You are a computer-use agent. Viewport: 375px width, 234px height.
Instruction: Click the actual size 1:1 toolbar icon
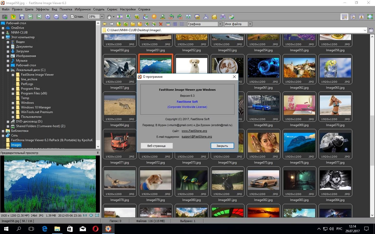click(x=65, y=17)
